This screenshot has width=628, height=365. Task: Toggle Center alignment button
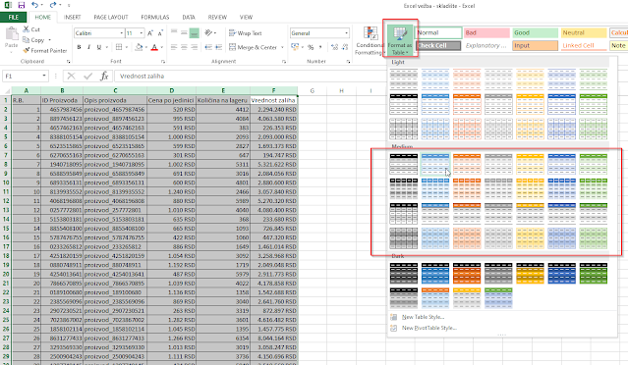tap(184, 47)
